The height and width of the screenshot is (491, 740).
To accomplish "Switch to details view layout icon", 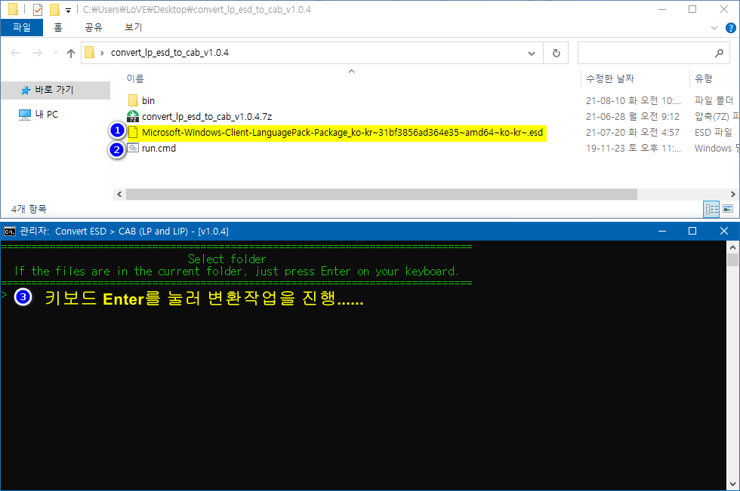I will [x=711, y=209].
